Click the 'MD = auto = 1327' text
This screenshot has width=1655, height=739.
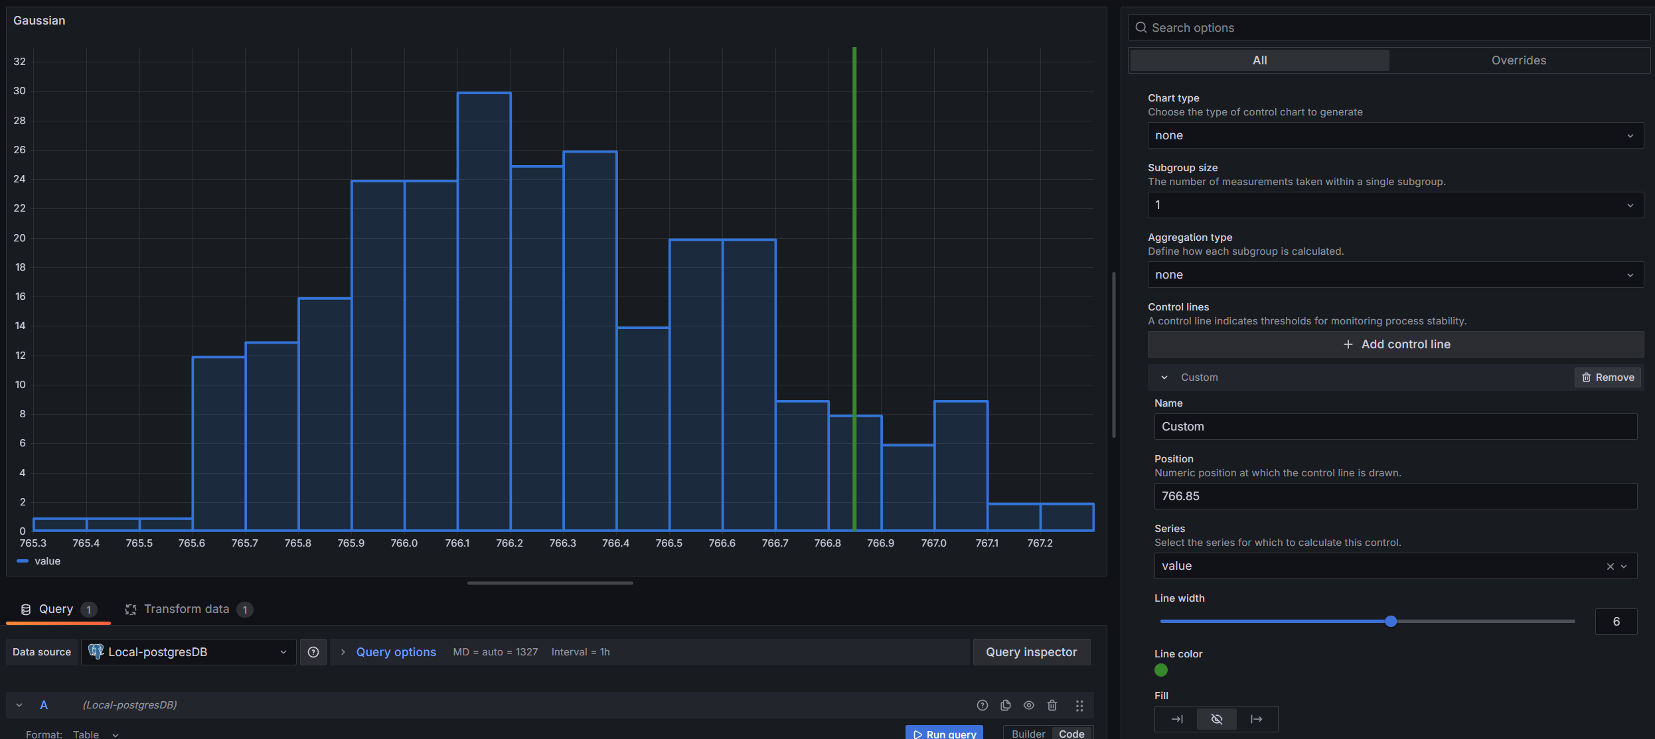(x=495, y=652)
